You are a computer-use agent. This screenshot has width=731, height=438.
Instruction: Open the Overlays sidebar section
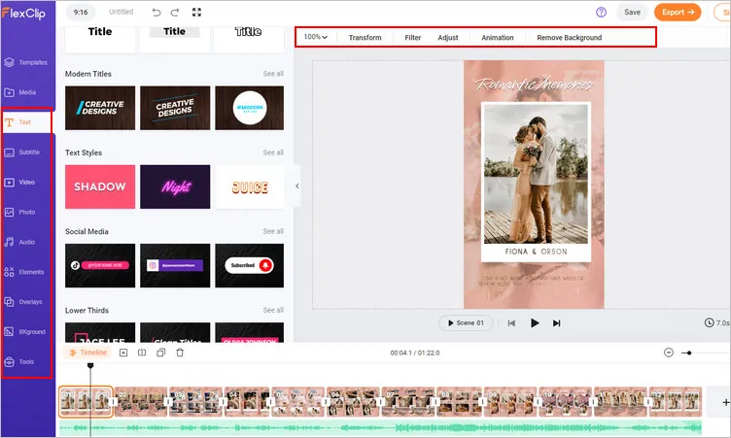(x=23, y=302)
